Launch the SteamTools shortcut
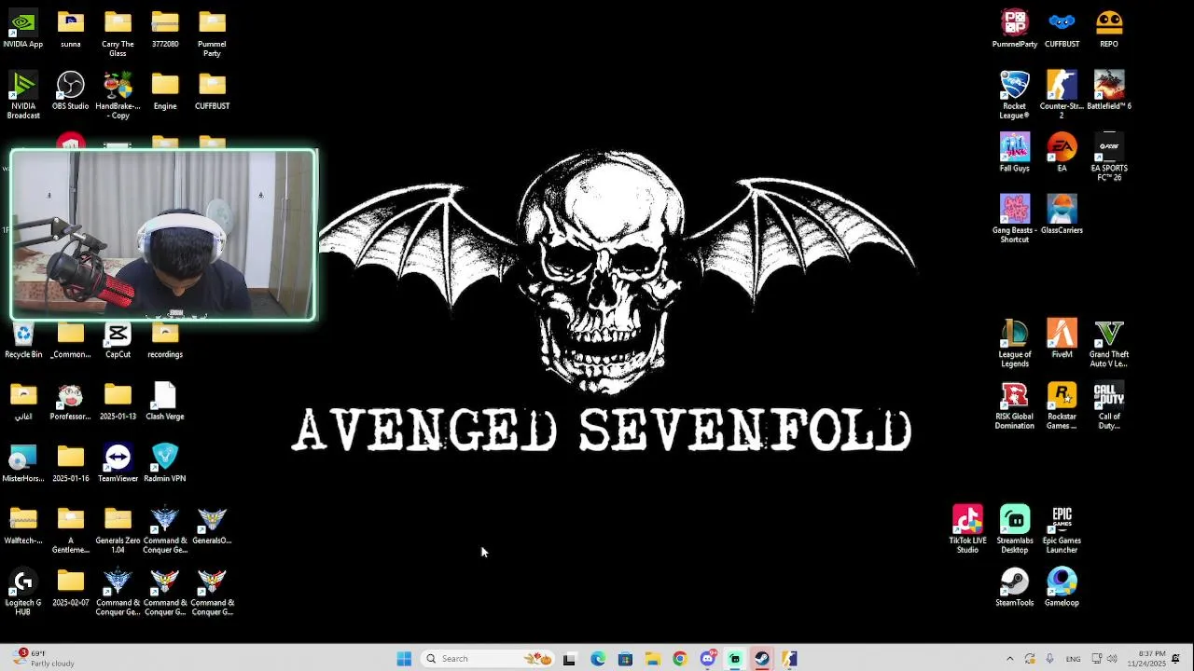 click(1015, 588)
